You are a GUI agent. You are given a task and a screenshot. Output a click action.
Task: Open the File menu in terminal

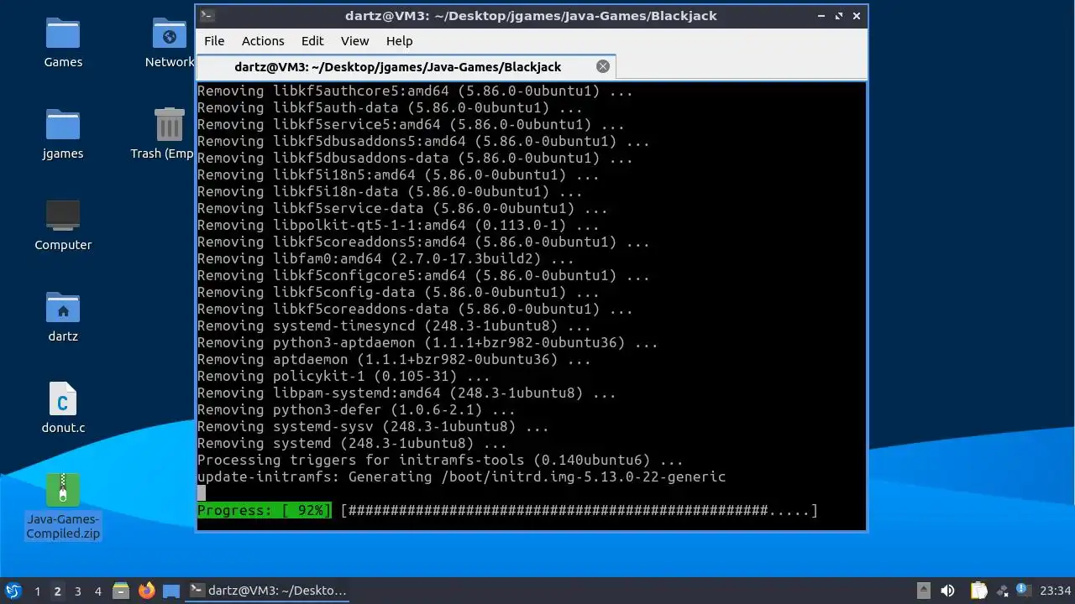click(214, 40)
